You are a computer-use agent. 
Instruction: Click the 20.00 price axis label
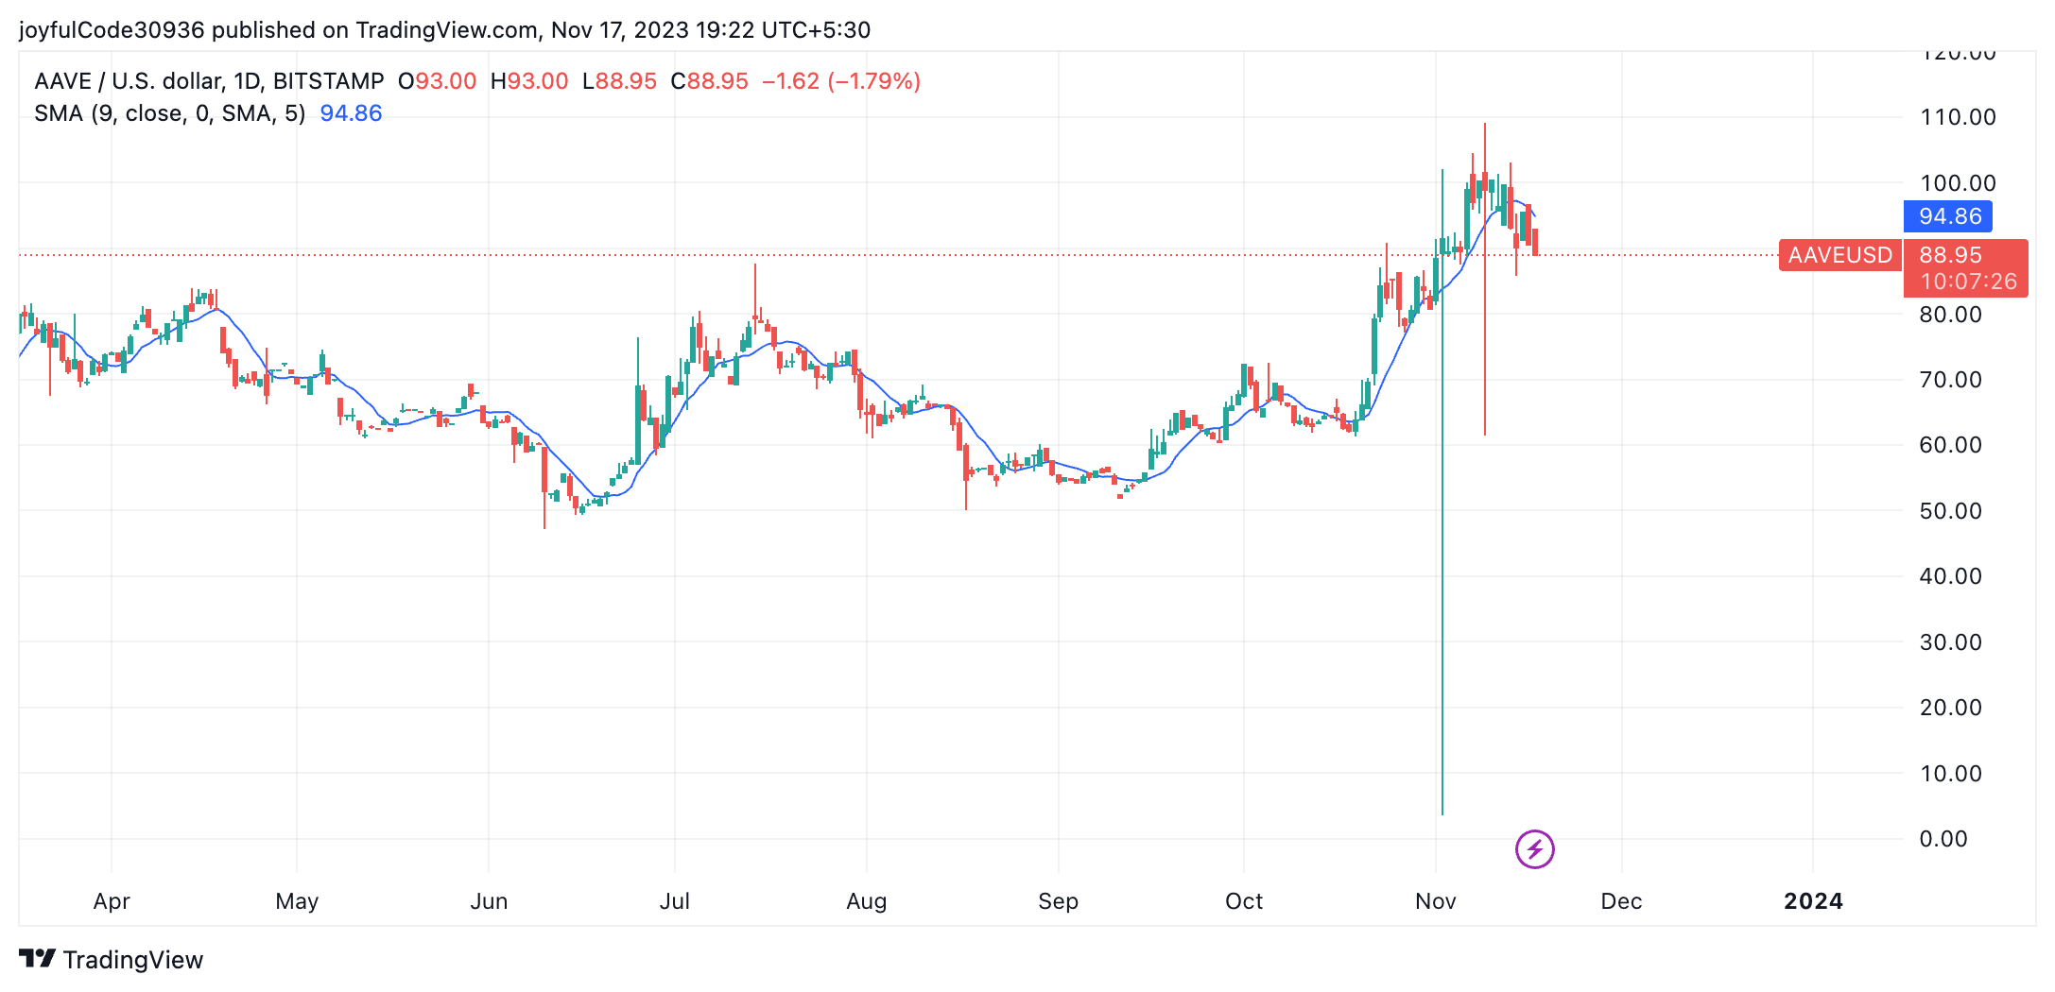pyautogui.click(x=1950, y=708)
